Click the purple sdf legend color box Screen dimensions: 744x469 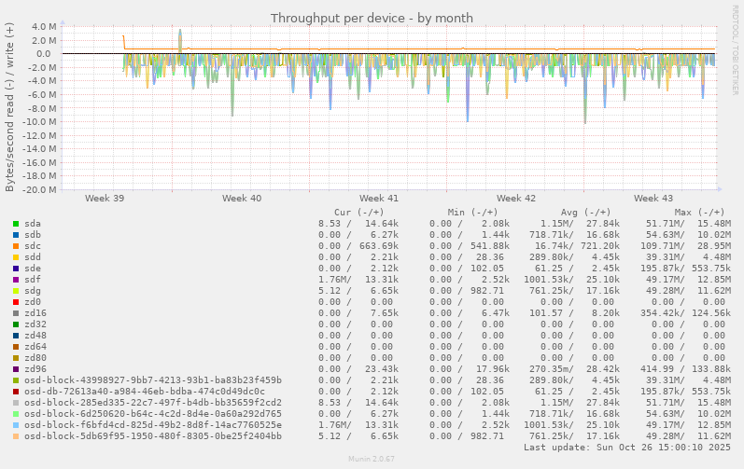point(16,280)
